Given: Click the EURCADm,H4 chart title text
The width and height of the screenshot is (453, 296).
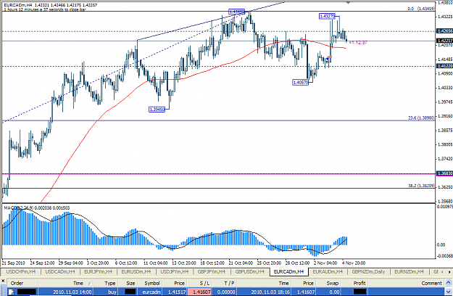Looking at the screenshot, I should [x=50, y=5].
